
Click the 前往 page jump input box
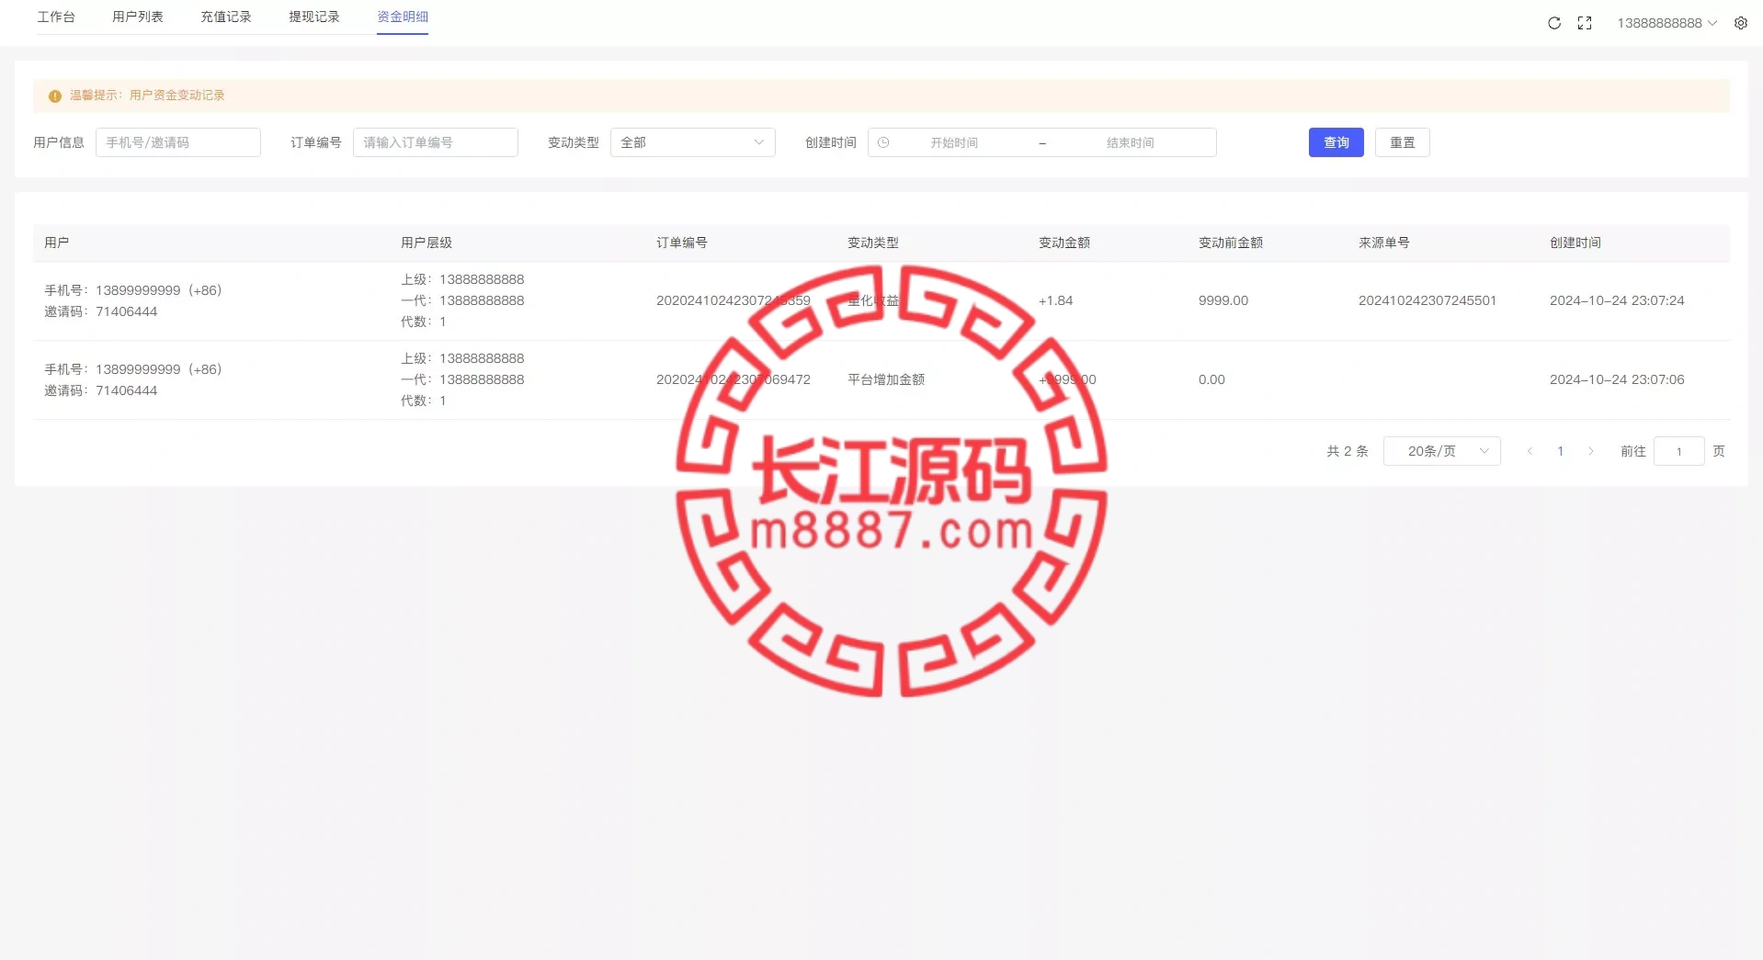pyautogui.click(x=1678, y=451)
